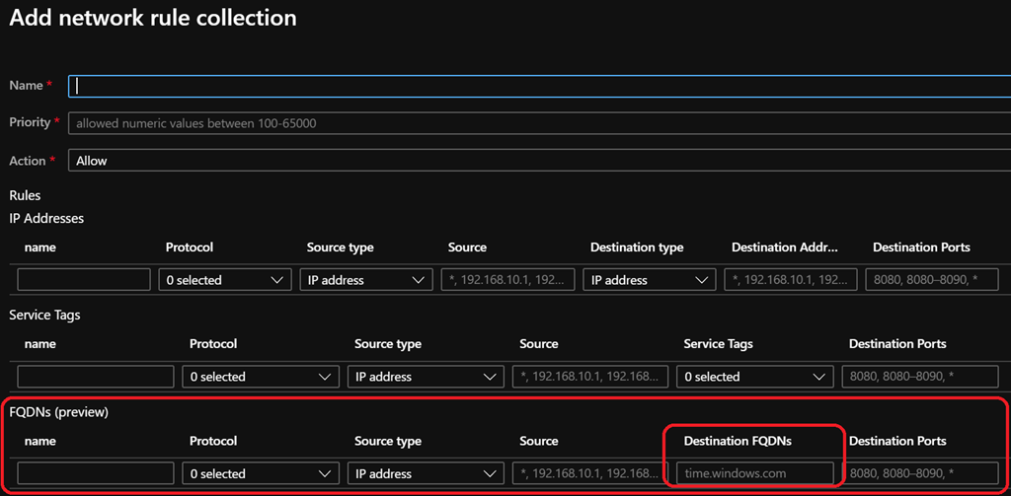
Task: Click the Service Tags Source field
Action: coord(590,377)
